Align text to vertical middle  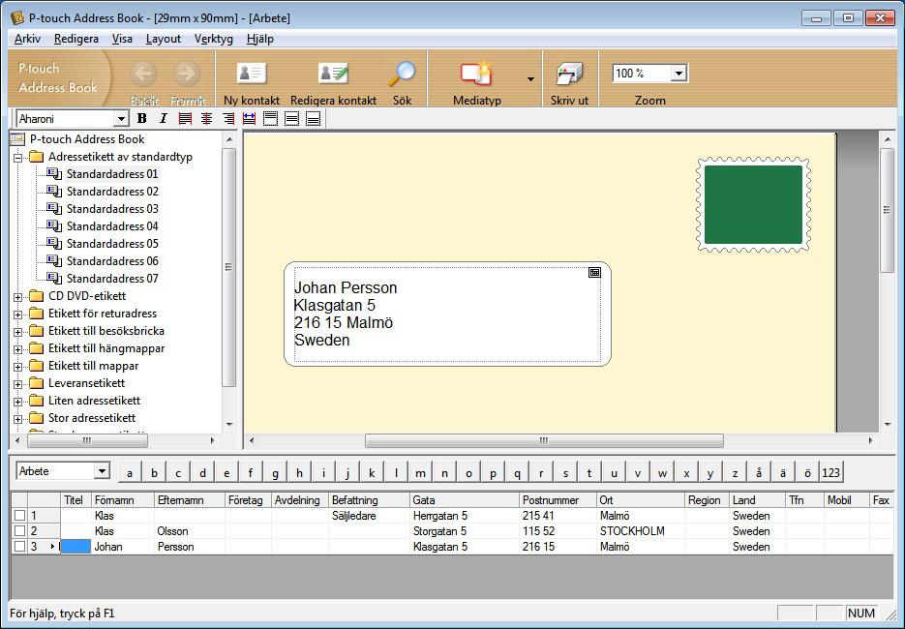click(x=292, y=118)
